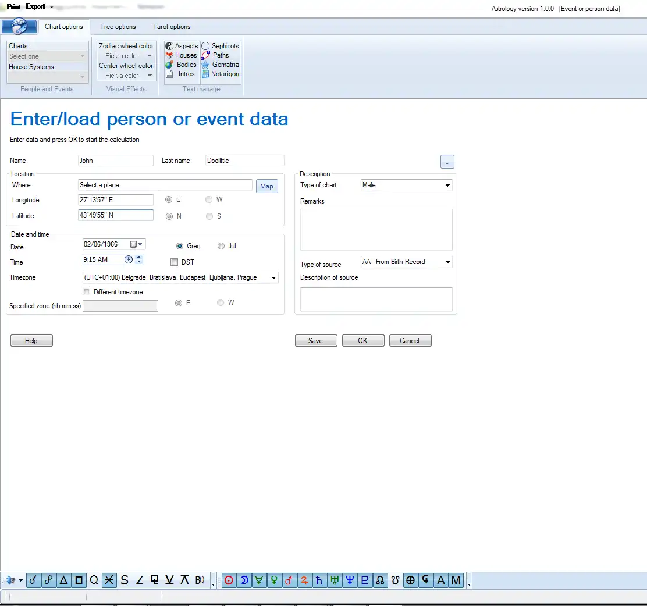Viewport: 647px width, 606px height.
Task: Switch to the Tarot options tab
Action: coord(172,27)
